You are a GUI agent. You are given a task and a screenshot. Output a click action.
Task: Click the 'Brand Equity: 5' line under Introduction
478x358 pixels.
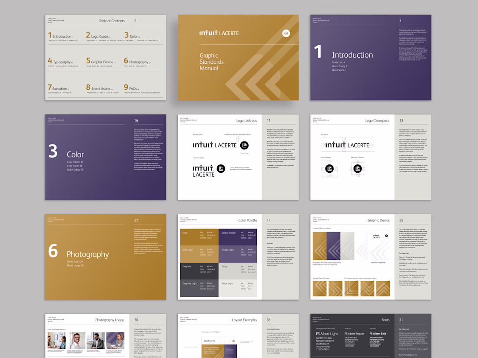(340, 66)
